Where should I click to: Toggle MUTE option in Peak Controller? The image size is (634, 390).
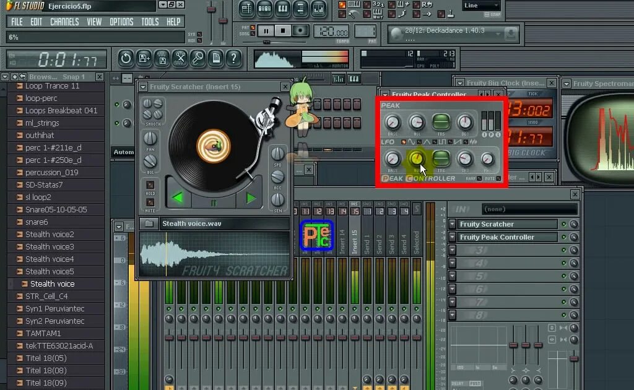click(x=498, y=179)
